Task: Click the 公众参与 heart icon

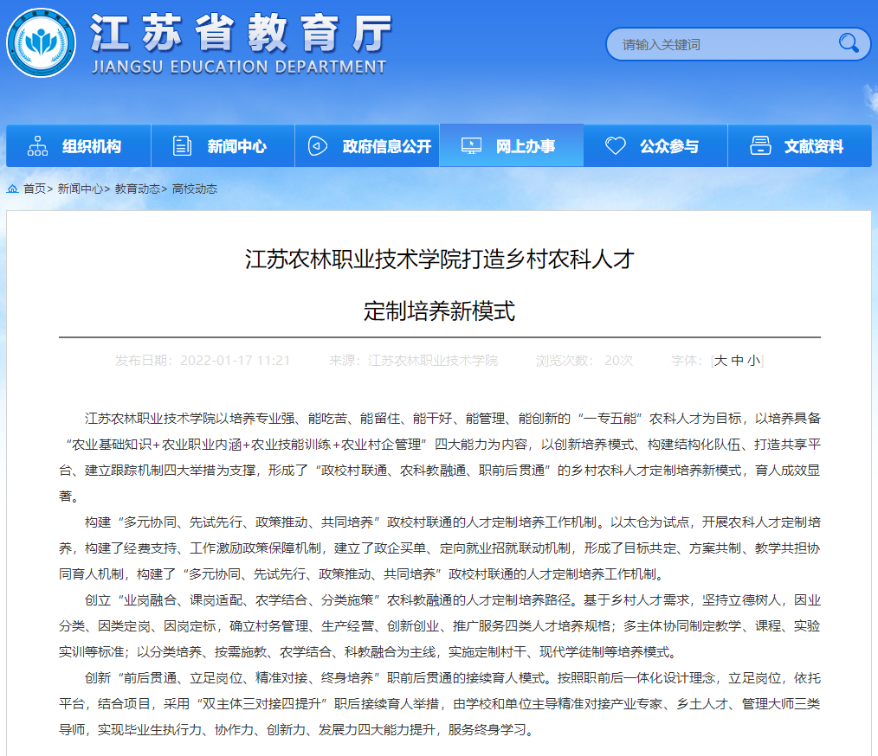Action: [615, 146]
